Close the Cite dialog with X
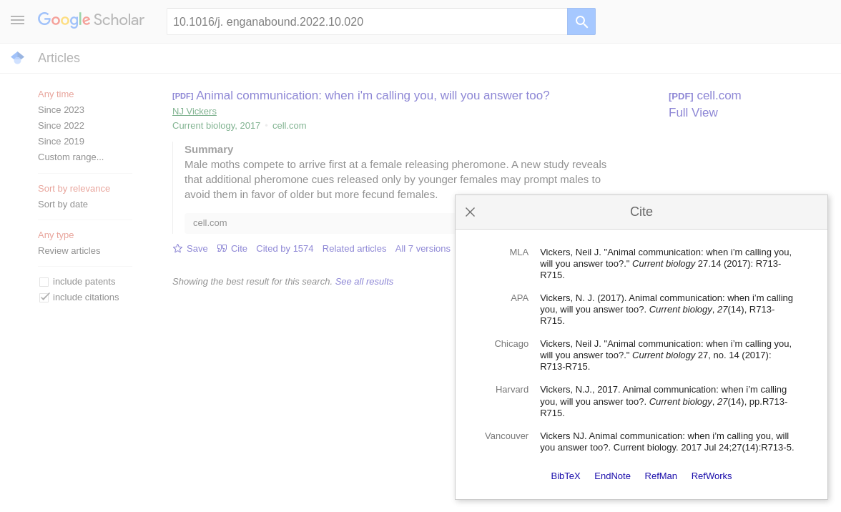Viewport: 841px width, 512px height. [x=470, y=212]
